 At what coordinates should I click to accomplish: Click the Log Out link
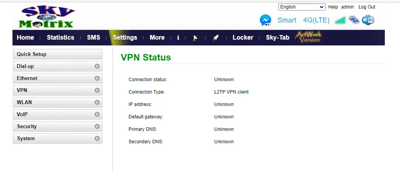point(367,7)
